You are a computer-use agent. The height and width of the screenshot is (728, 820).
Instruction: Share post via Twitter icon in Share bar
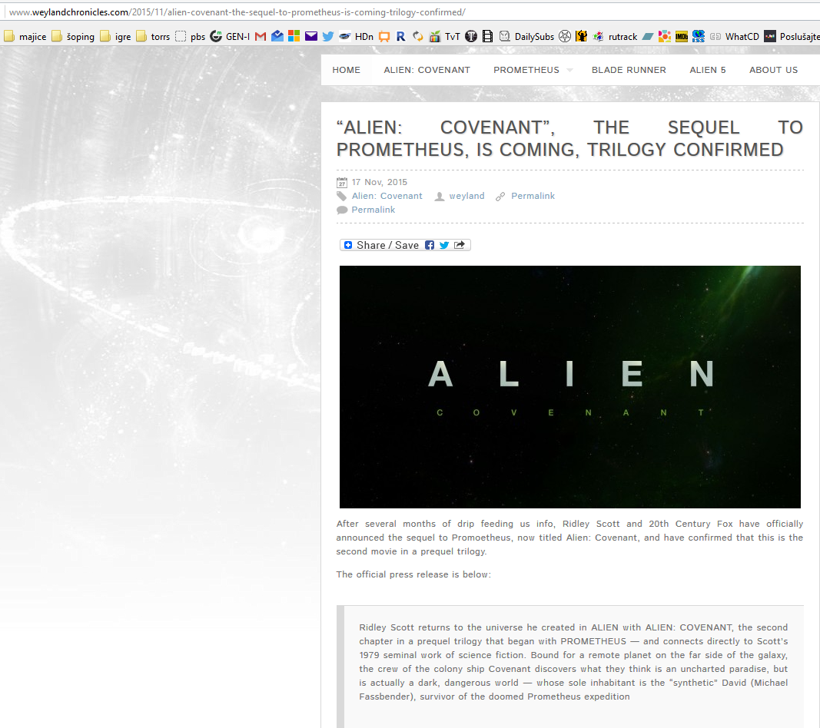click(444, 245)
